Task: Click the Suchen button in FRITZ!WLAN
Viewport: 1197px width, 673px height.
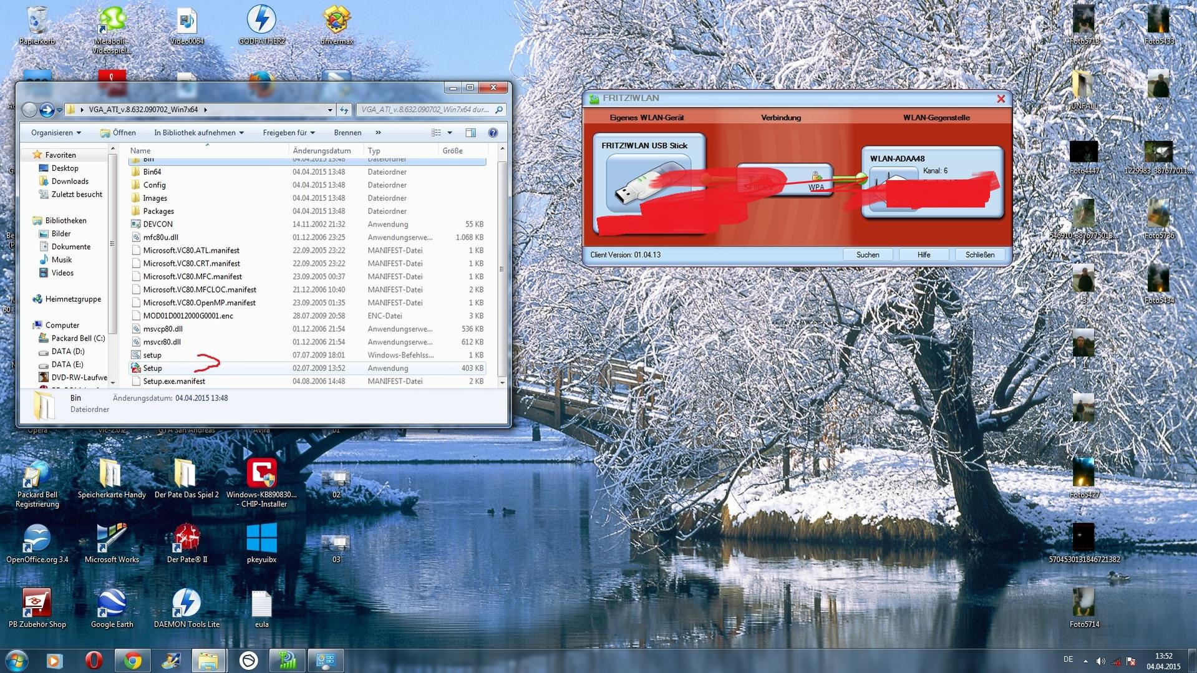Action: point(868,255)
